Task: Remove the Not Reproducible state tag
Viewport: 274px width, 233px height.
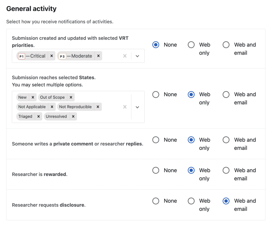Action: [x=98, y=107]
